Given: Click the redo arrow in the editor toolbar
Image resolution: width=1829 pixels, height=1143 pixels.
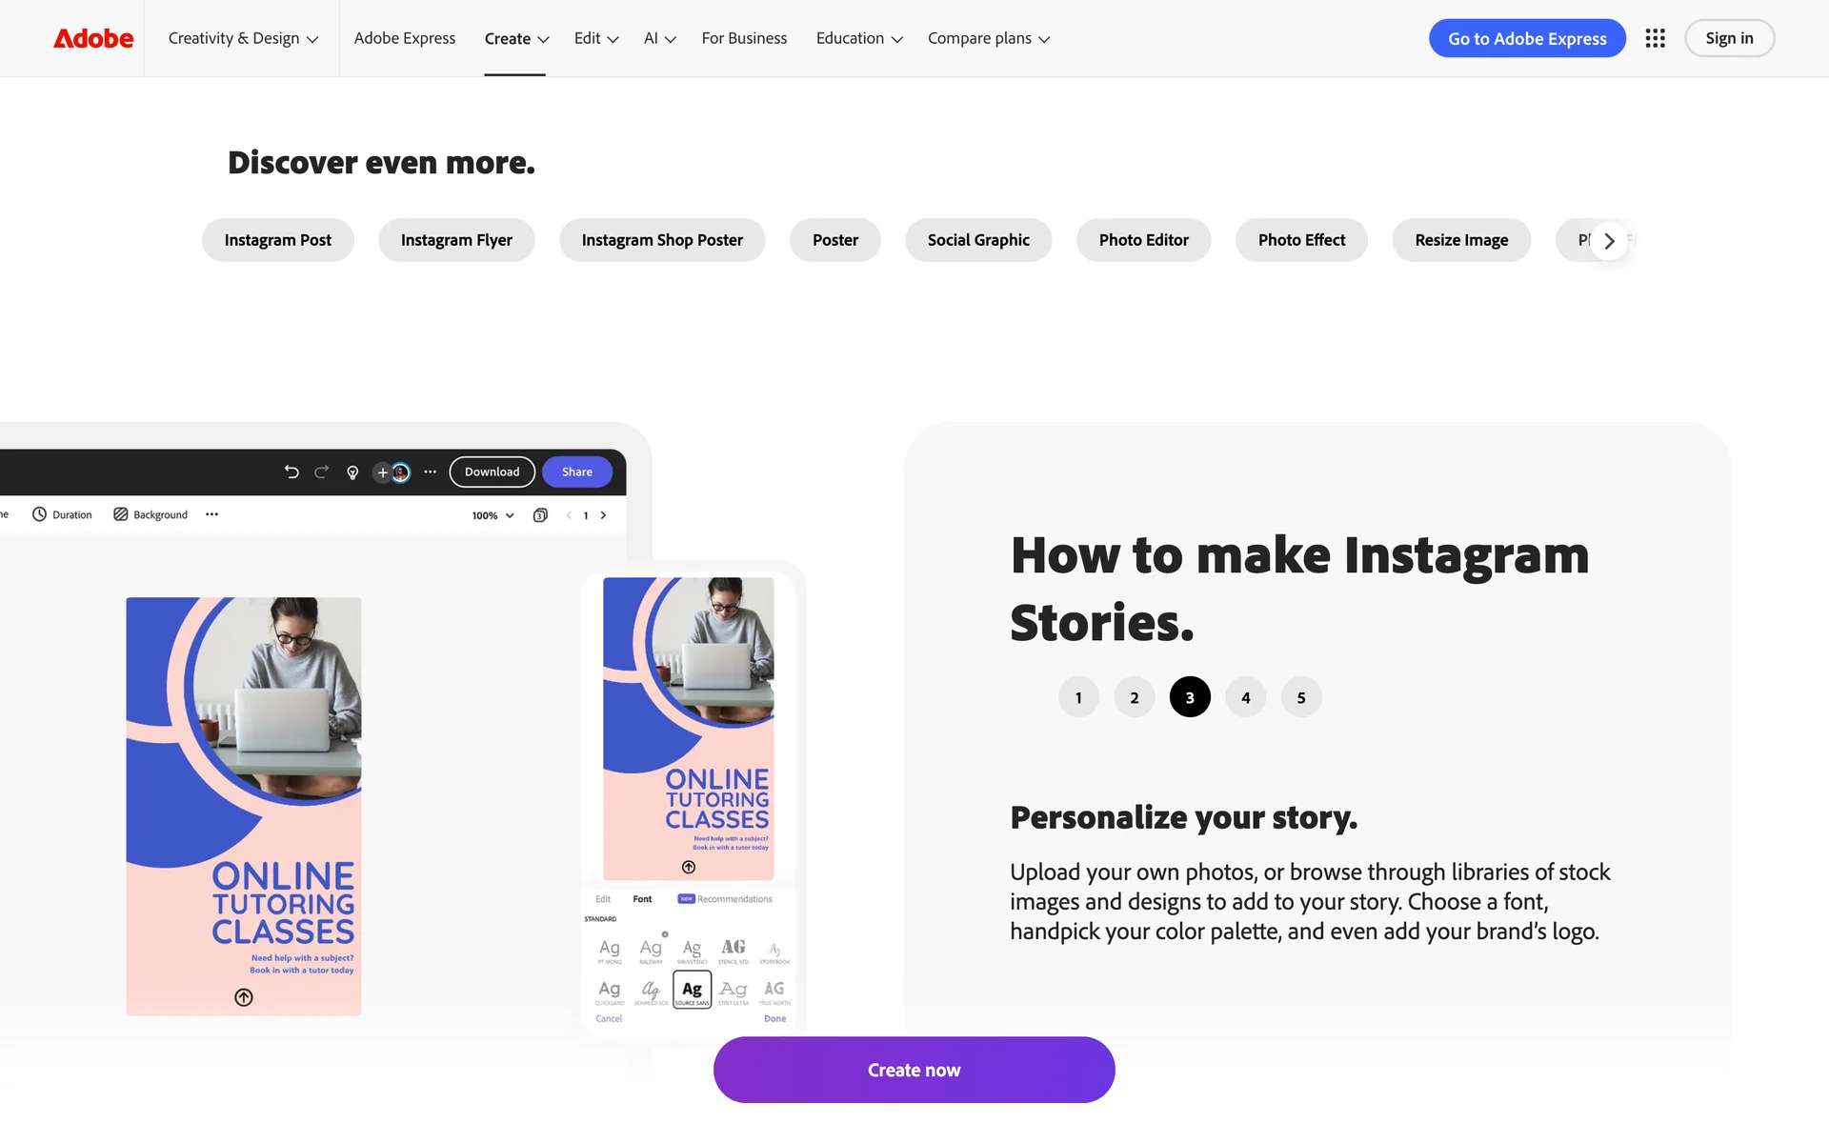Looking at the screenshot, I should click(322, 471).
